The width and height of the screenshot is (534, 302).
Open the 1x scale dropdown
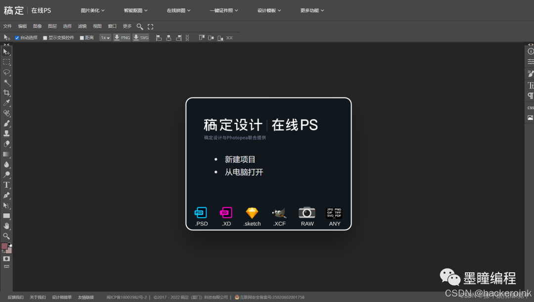tap(105, 38)
